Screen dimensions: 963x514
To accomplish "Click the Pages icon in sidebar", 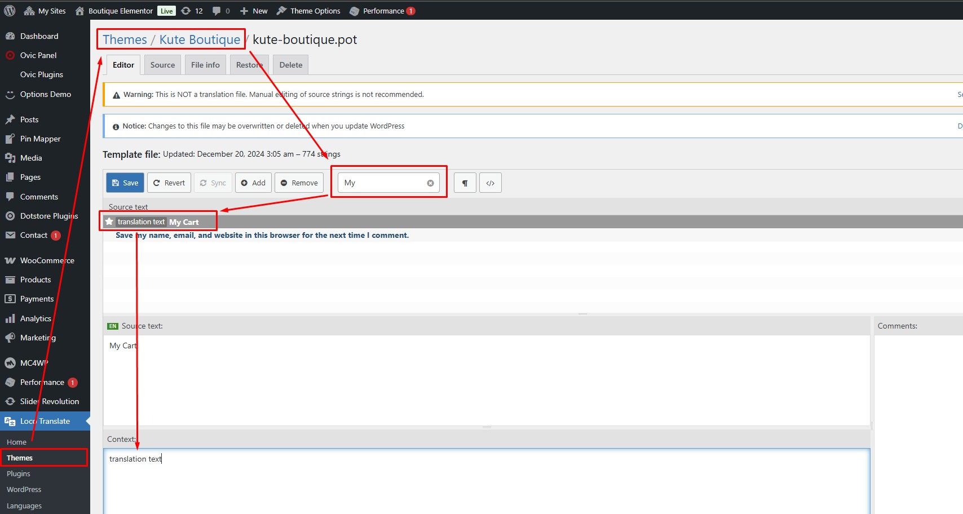I will [x=10, y=177].
